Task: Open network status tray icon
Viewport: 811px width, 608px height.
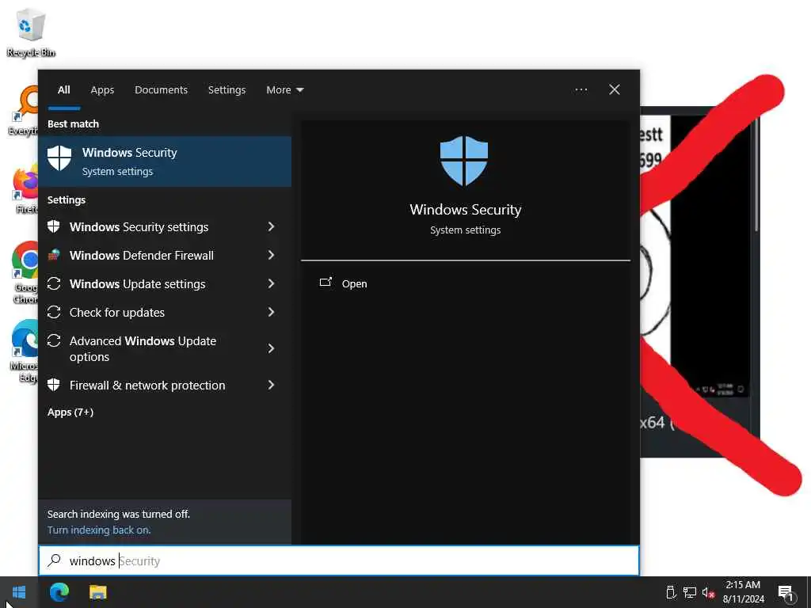Action: tap(690, 592)
